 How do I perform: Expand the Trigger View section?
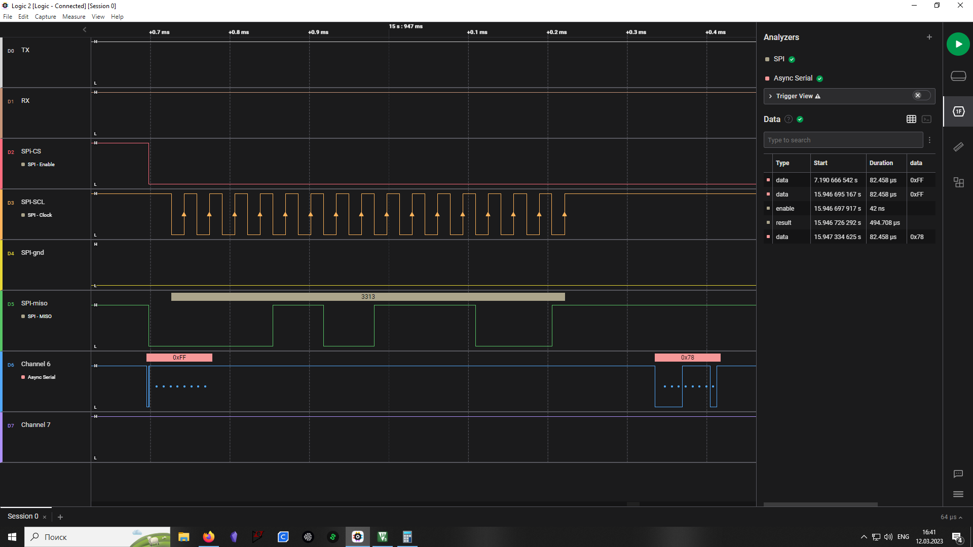771,96
